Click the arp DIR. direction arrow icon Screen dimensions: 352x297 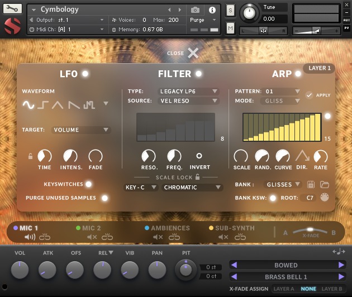[x=302, y=156]
